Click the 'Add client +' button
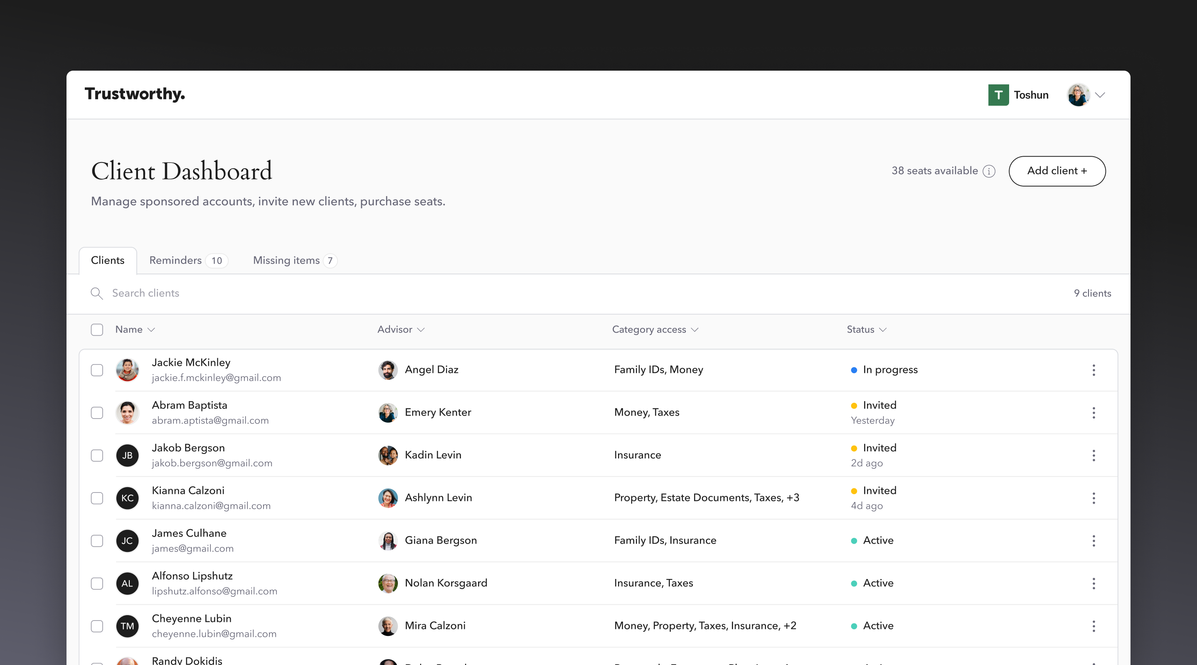This screenshot has width=1197, height=665. (x=1056, y=170)
